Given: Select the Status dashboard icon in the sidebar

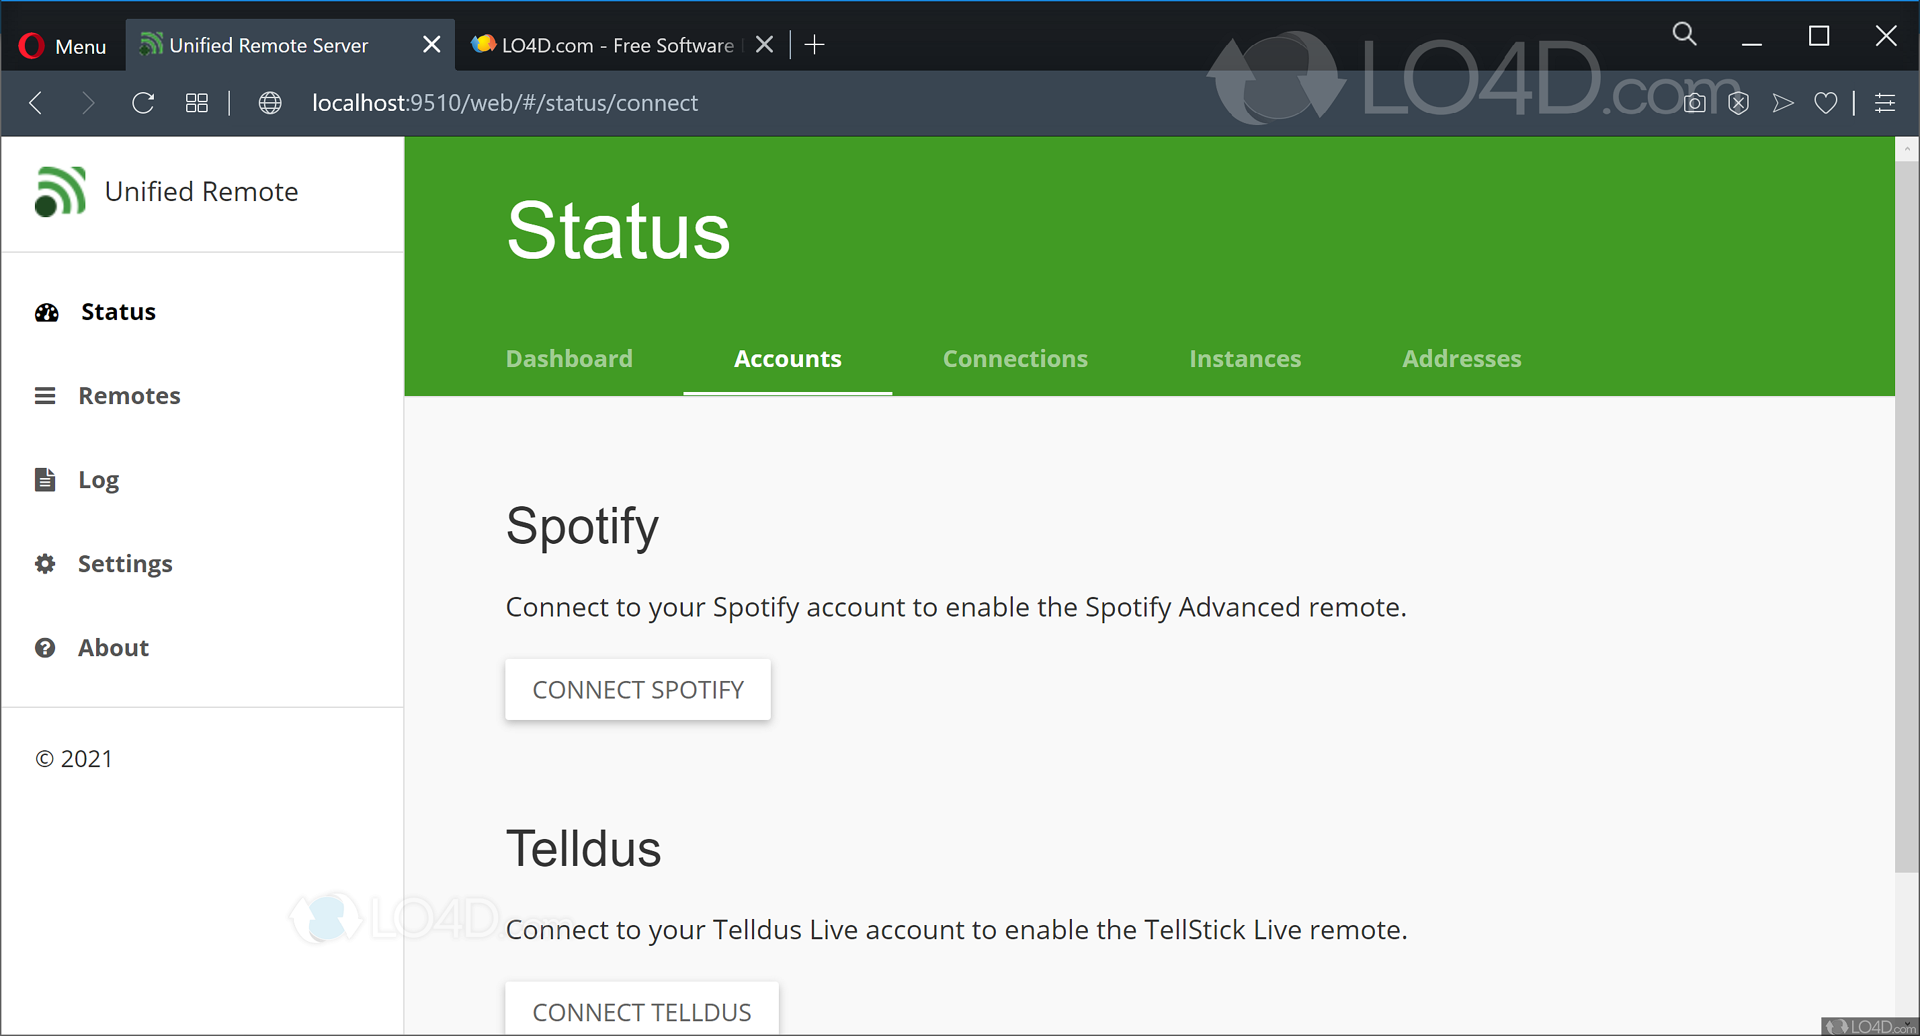Looking at the screenshot, I should click(x=46, y=312).
